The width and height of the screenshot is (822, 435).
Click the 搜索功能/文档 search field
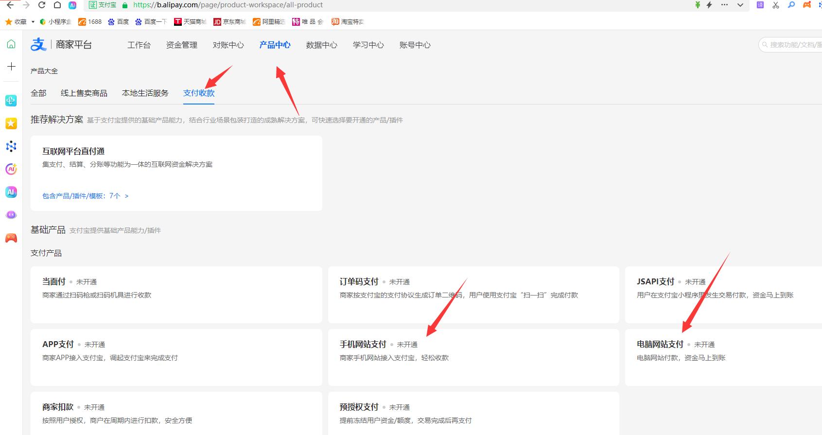click(x=790, y=45)
